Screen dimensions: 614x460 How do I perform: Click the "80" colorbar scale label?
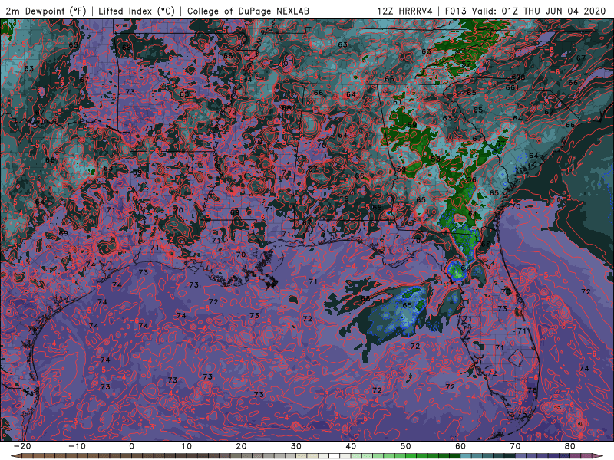[x=570, y=446]
